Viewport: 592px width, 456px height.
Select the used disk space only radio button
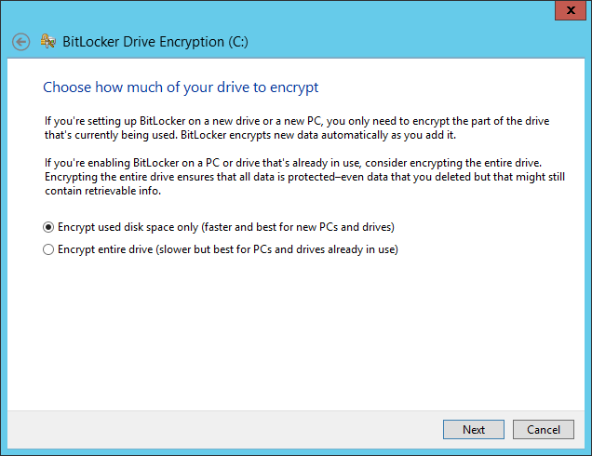coord(48,227)
